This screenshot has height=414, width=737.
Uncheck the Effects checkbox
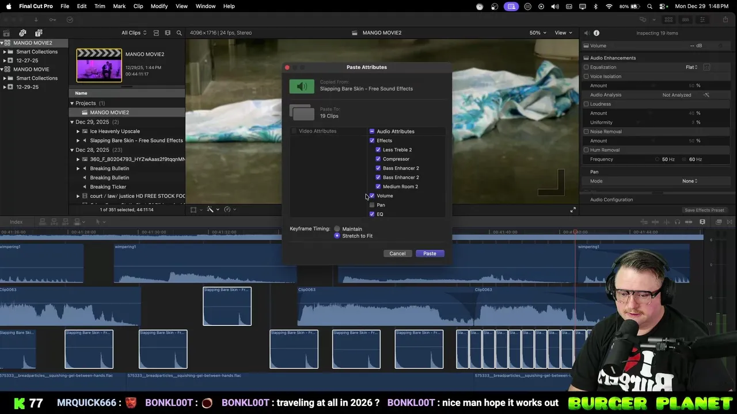pyautogui.click(x=372, y=141)
